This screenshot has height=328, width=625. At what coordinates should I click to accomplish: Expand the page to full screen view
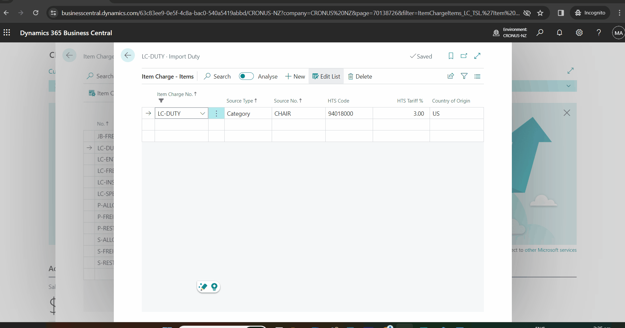click(x=477, y=56)
